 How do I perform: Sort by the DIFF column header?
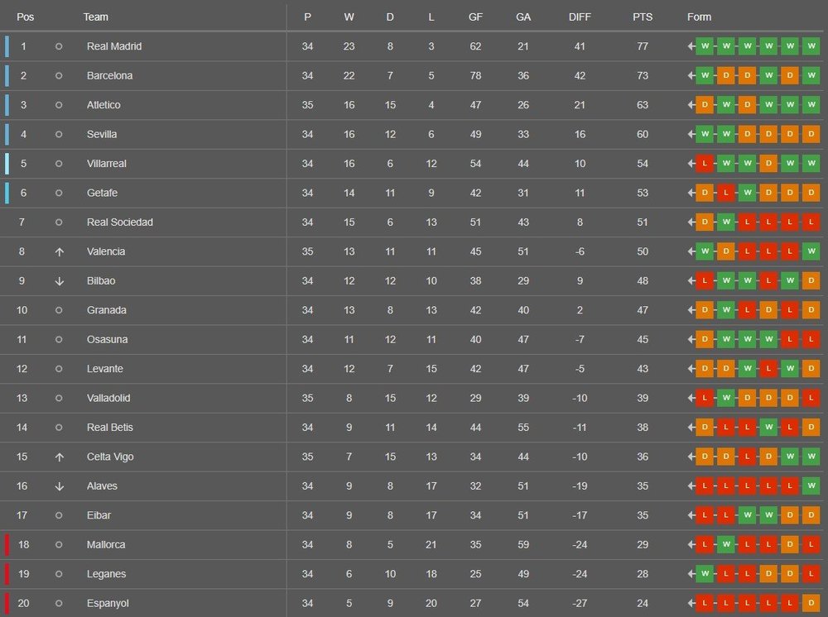(580, 17)
